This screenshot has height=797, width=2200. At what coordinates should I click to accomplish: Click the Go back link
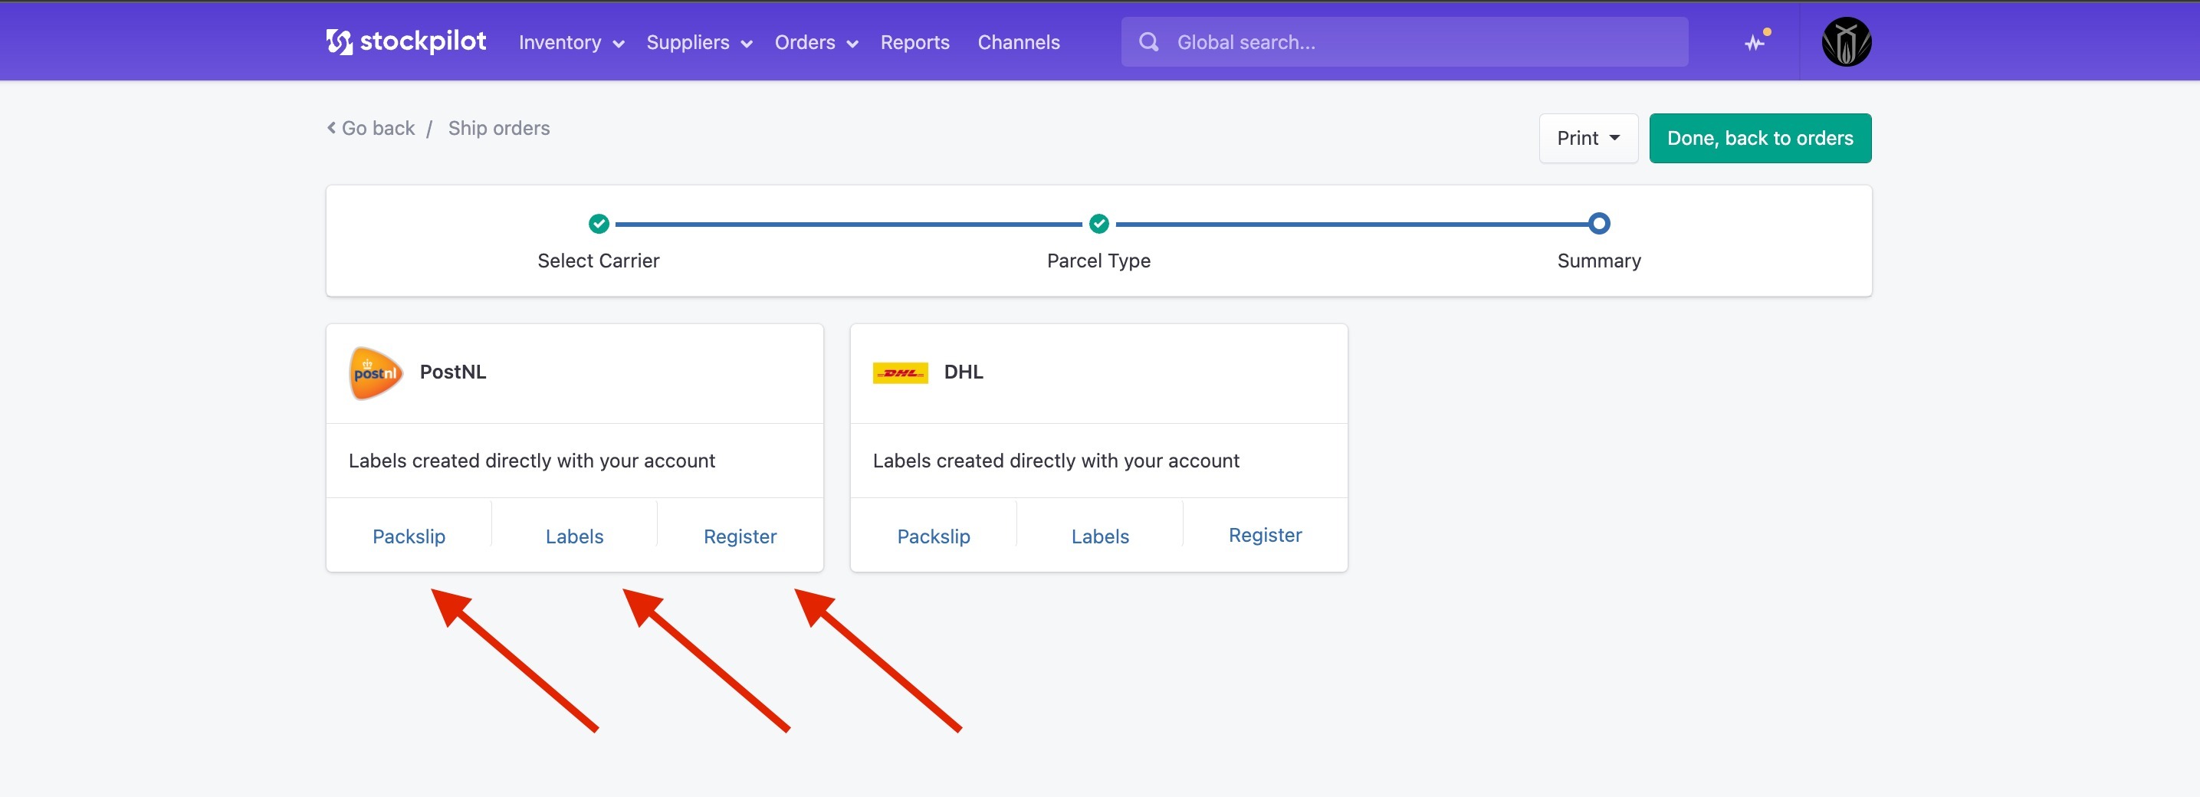(371, 128)
